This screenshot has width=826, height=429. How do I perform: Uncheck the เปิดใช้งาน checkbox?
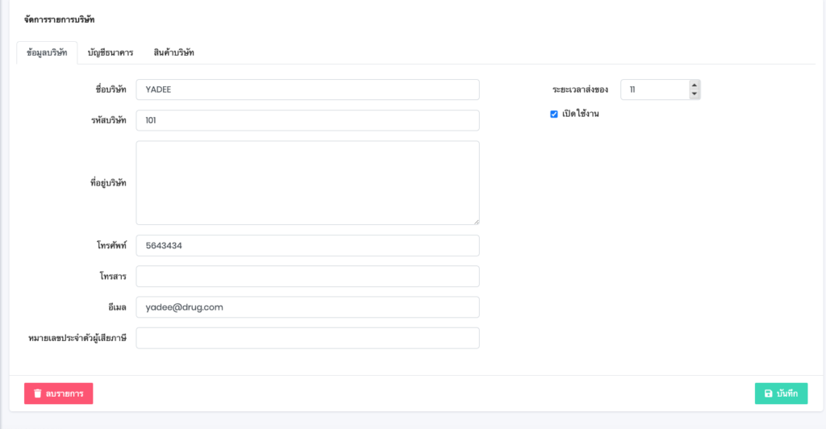click(554, 115)
